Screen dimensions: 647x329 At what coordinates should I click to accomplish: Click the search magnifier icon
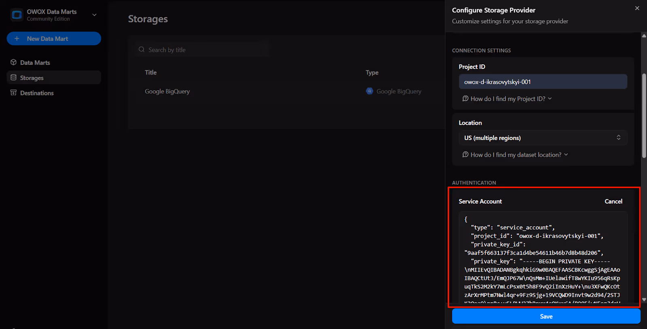click(x=142, y=49)
